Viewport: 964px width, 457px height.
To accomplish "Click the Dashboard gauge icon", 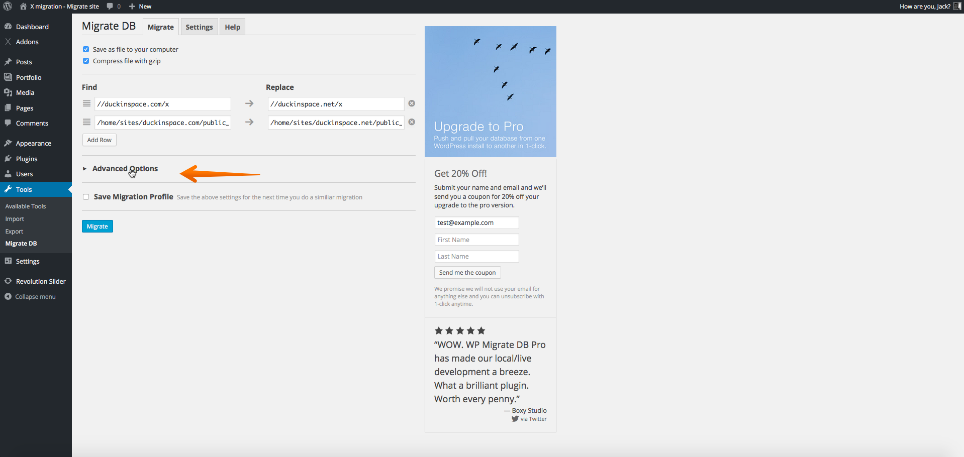I will (8, 26).
